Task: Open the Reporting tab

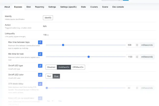Action: click(39, 7)
